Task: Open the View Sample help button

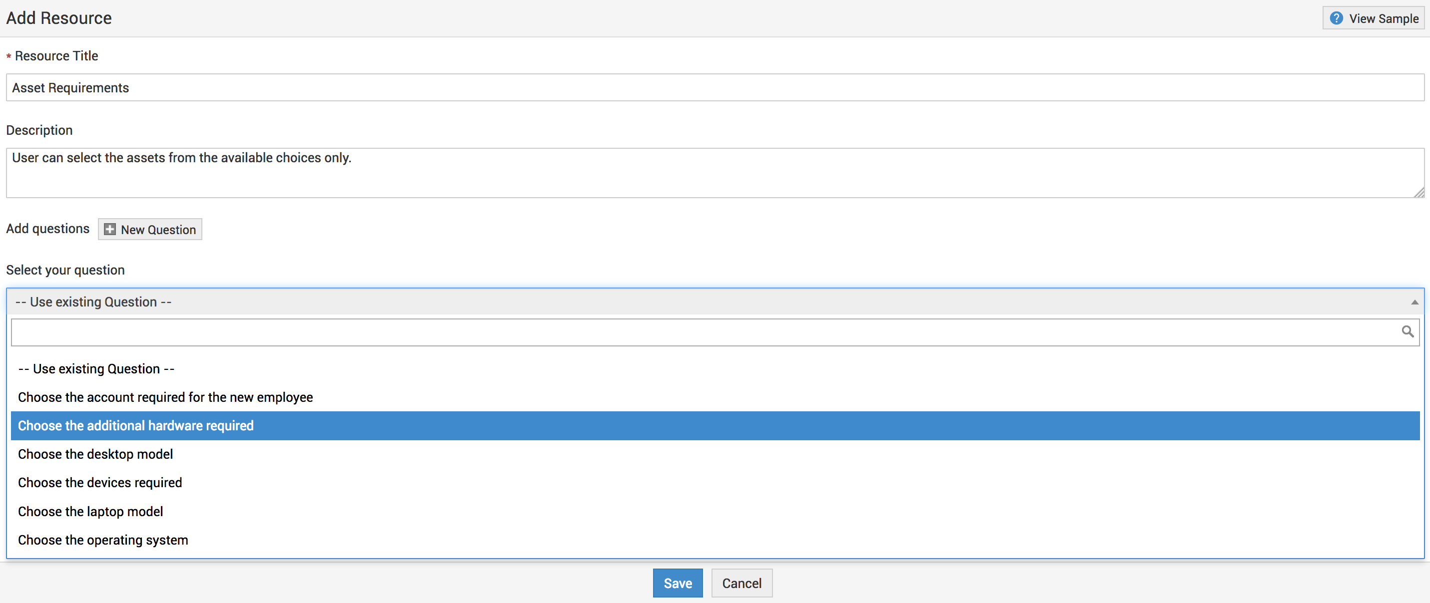Action: pos(1374,18)
